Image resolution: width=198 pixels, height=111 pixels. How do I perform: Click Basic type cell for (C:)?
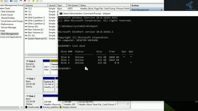tap(60, 9)
